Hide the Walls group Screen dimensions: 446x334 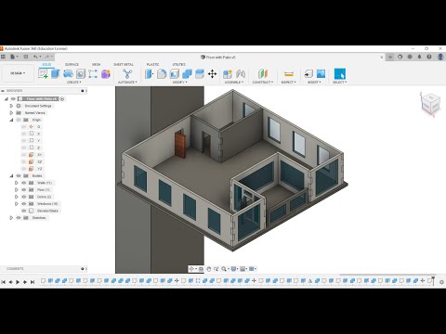(24, 183)
